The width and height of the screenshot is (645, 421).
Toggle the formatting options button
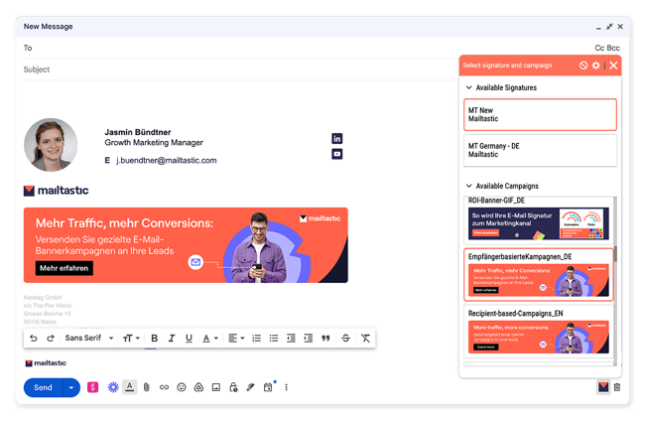(129, 387)
